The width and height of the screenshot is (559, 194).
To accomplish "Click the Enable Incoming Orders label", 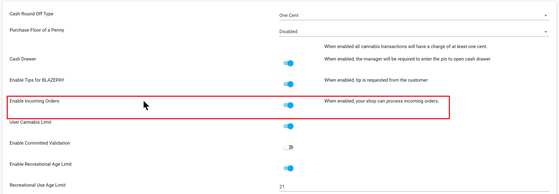I will click(x=34, y=101).
